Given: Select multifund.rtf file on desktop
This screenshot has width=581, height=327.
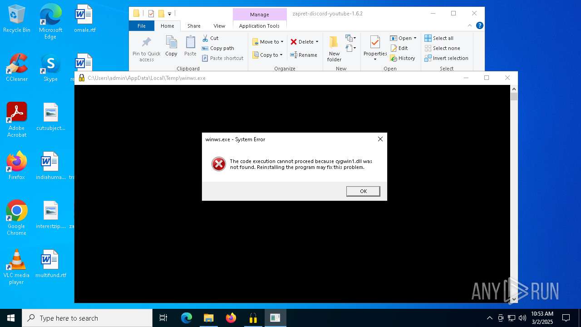Looking at the screenshot, I should [x=50, y=264].
